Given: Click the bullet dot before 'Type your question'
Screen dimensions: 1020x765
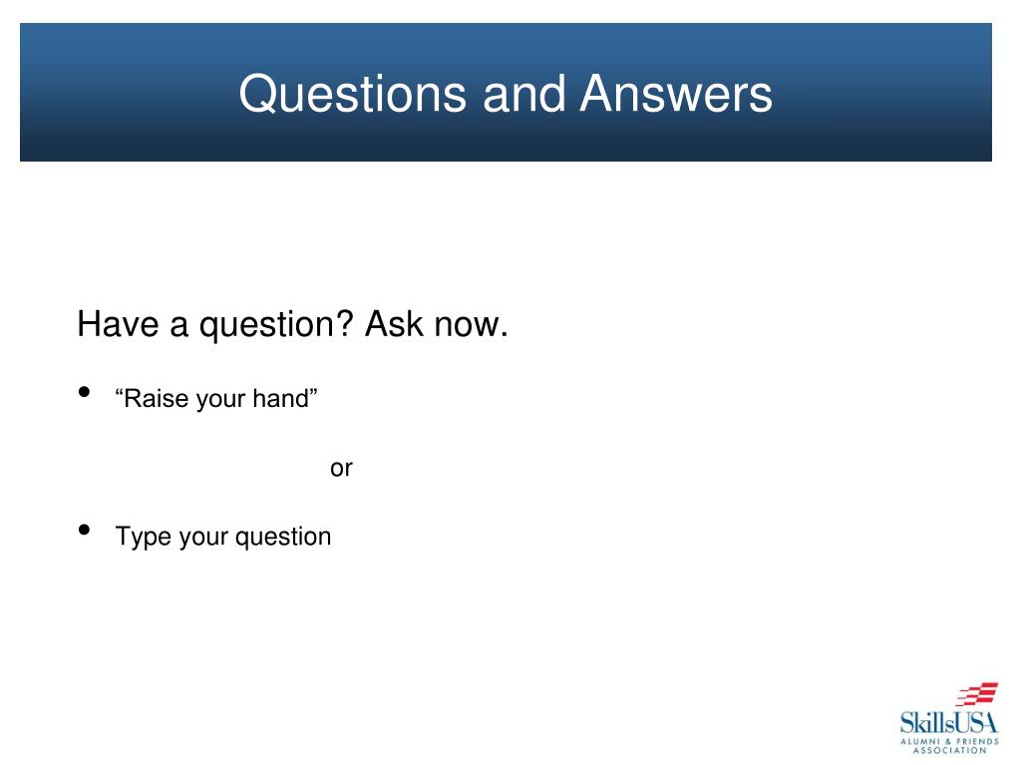Looking at the screenshot, I should click(84, 530).
